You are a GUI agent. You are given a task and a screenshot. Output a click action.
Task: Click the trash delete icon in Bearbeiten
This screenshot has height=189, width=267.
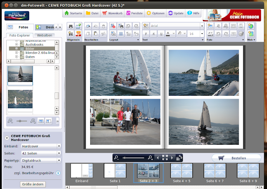click(103, 26)
